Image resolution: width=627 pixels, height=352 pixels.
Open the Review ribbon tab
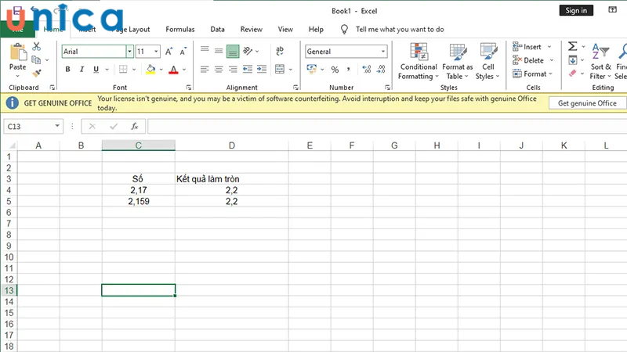point(251,29)
